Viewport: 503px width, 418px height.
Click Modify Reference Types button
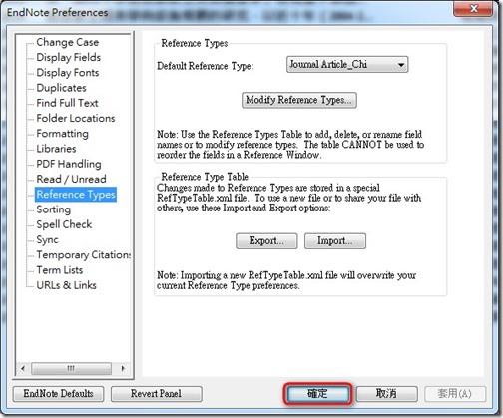pos(299,100)
